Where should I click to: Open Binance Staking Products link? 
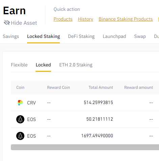click(x=126, y=19)
